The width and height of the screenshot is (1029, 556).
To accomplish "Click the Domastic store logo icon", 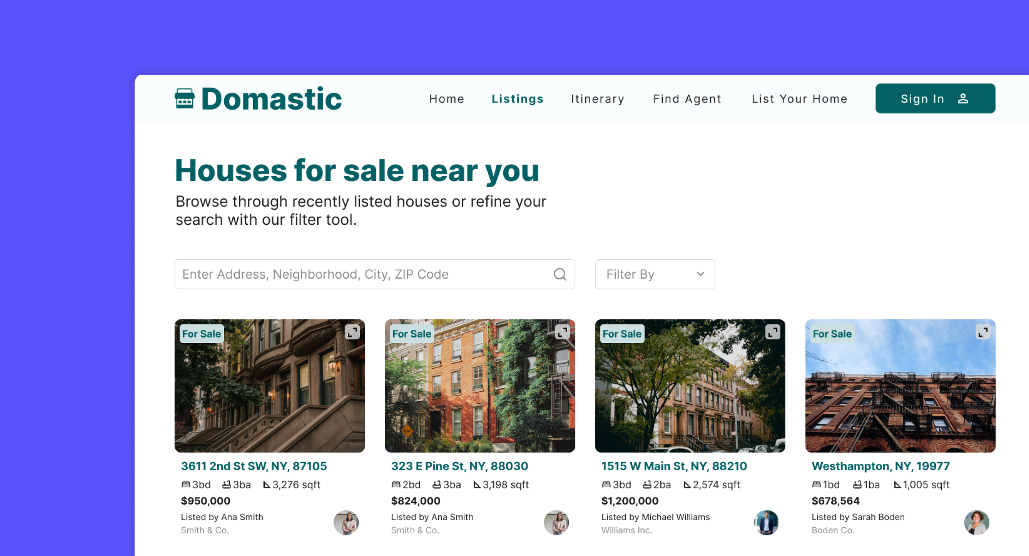I will [x=184, y=99].
